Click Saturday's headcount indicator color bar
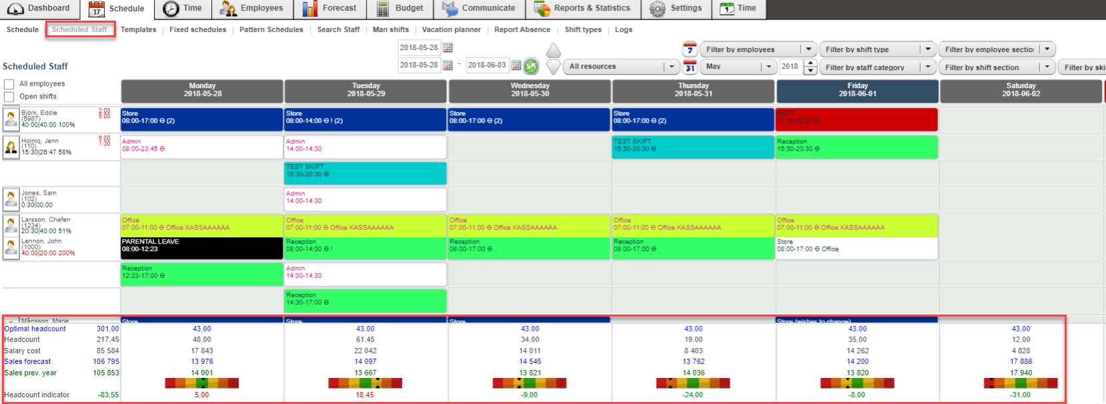 [1021, 383]
